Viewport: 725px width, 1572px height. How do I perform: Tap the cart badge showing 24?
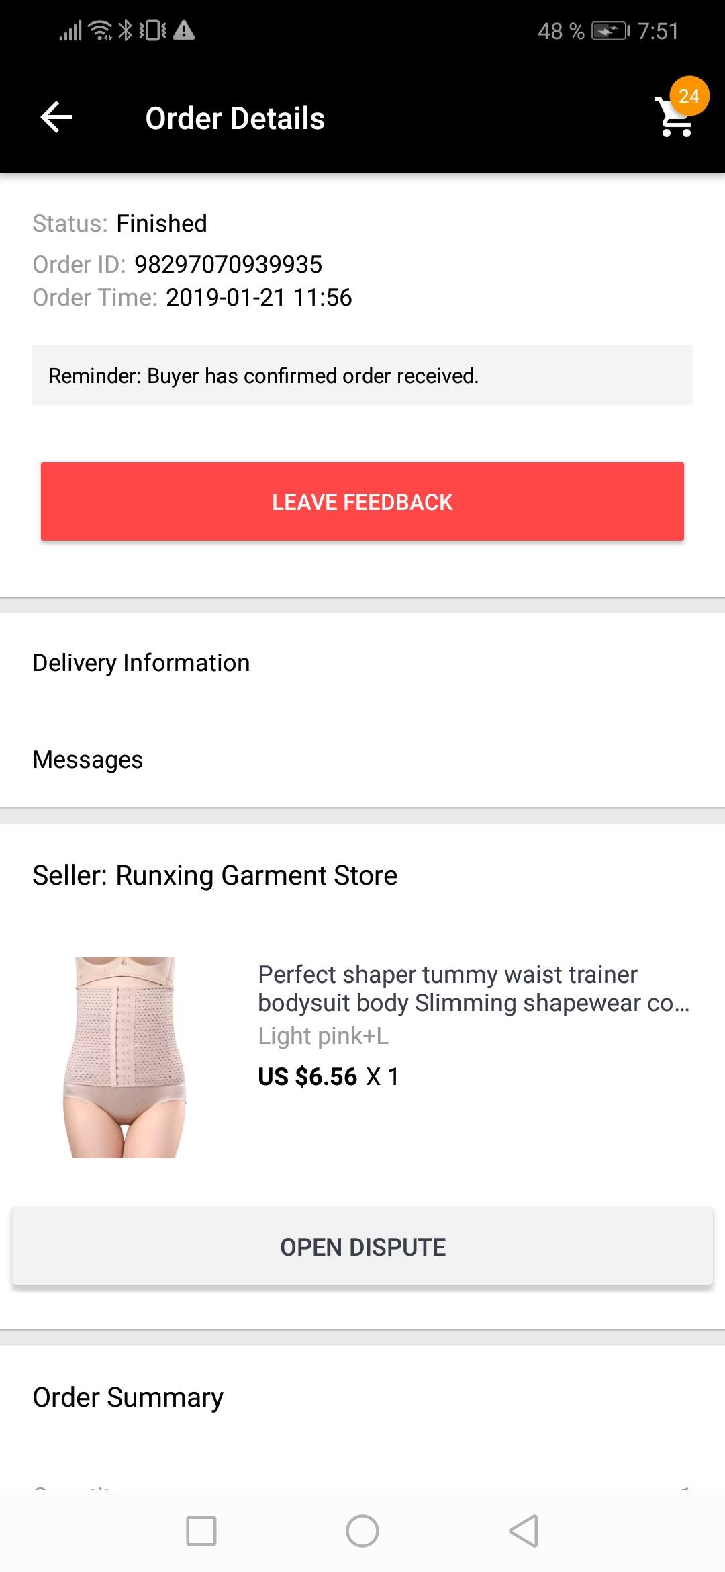click(689, 97)
